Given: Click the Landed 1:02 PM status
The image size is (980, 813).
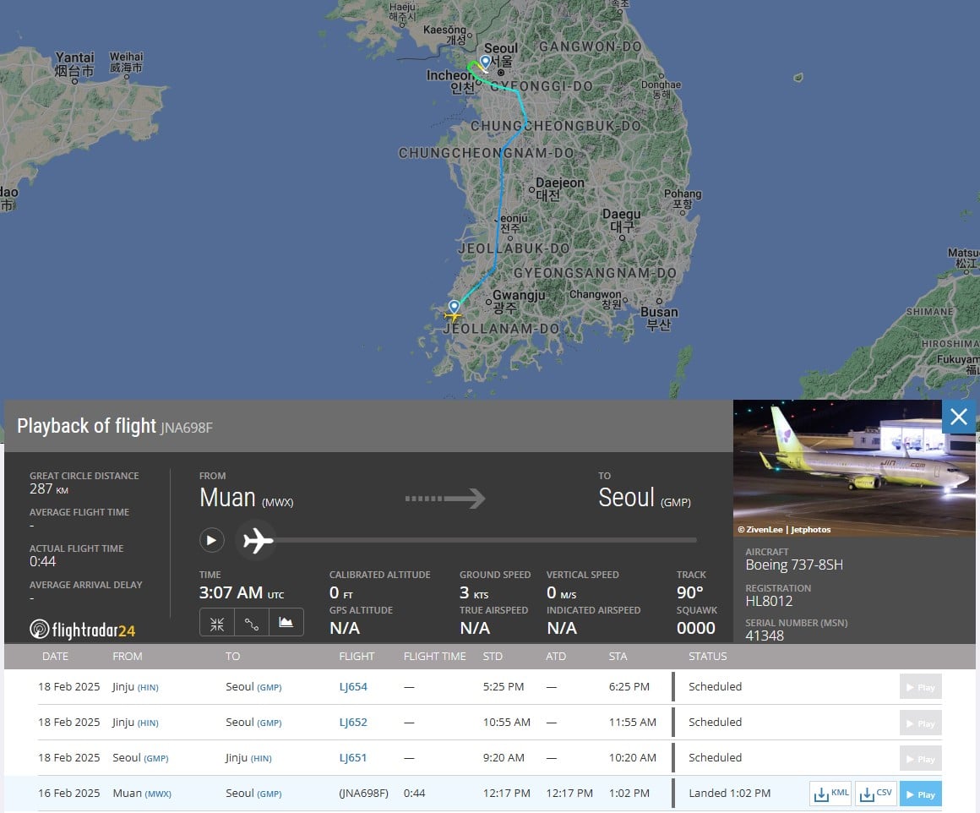Looking at the screenshot, I should (729, 793).
